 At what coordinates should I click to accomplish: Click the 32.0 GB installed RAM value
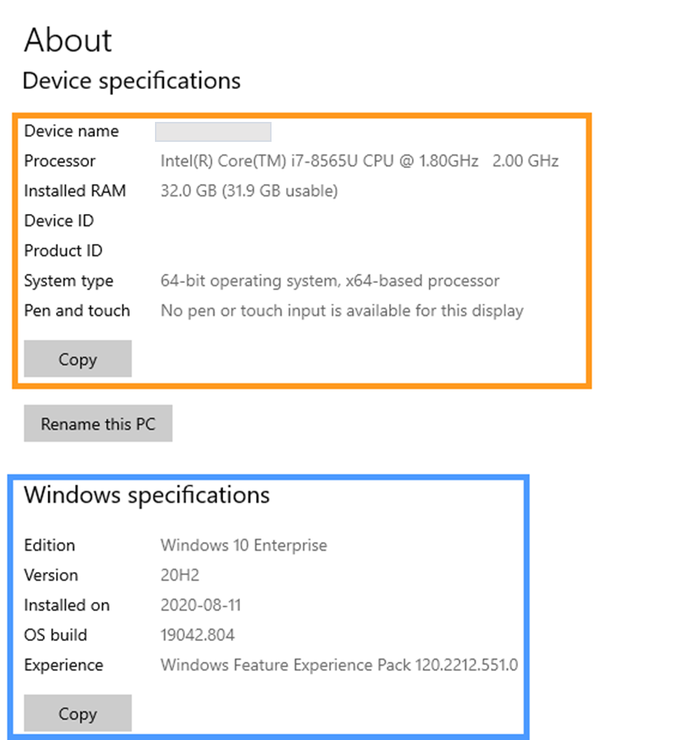tap(249, 191)
